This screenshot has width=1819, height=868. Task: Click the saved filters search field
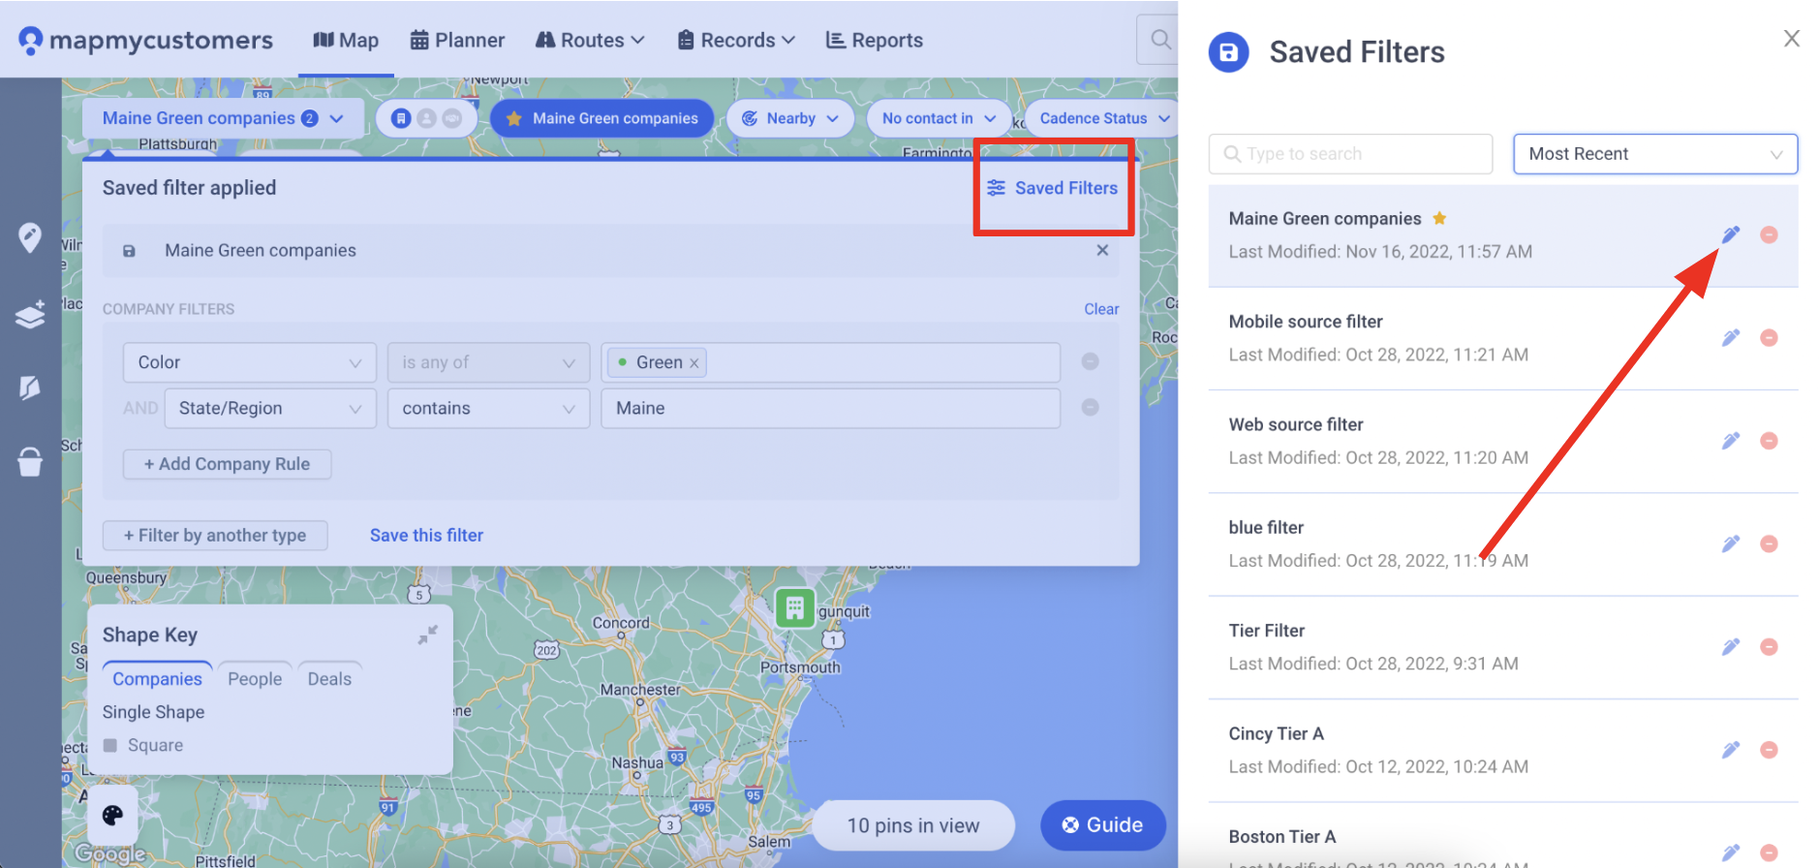pyautogui.click(x=1350, y=154)
